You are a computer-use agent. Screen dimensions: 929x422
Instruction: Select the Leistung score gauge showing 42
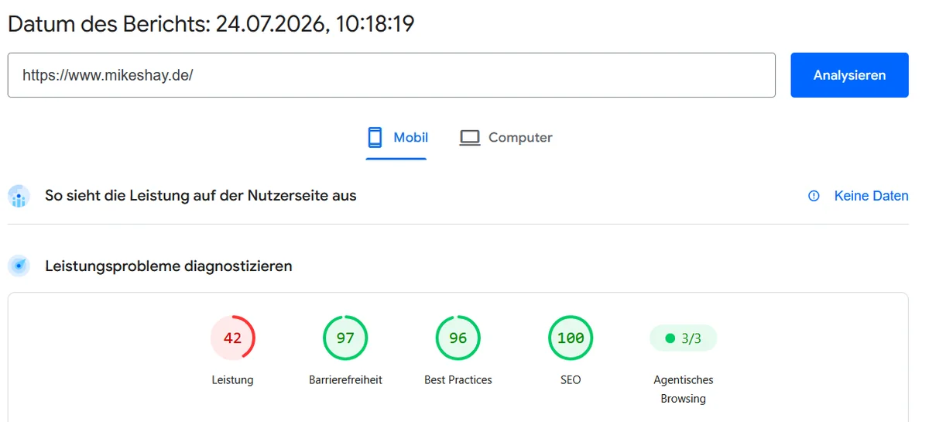click(x=232, y=338)
